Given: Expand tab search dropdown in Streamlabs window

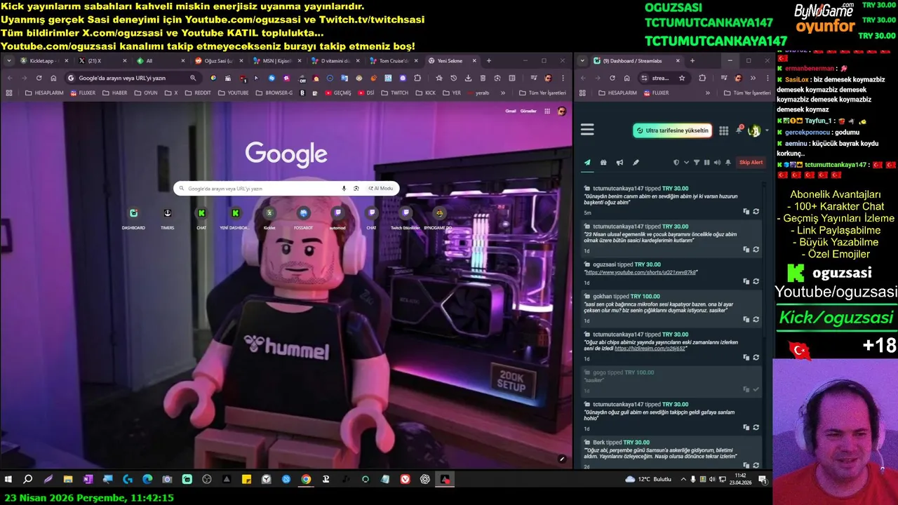Looking at the screenshot, I should [x=583, y=61].
